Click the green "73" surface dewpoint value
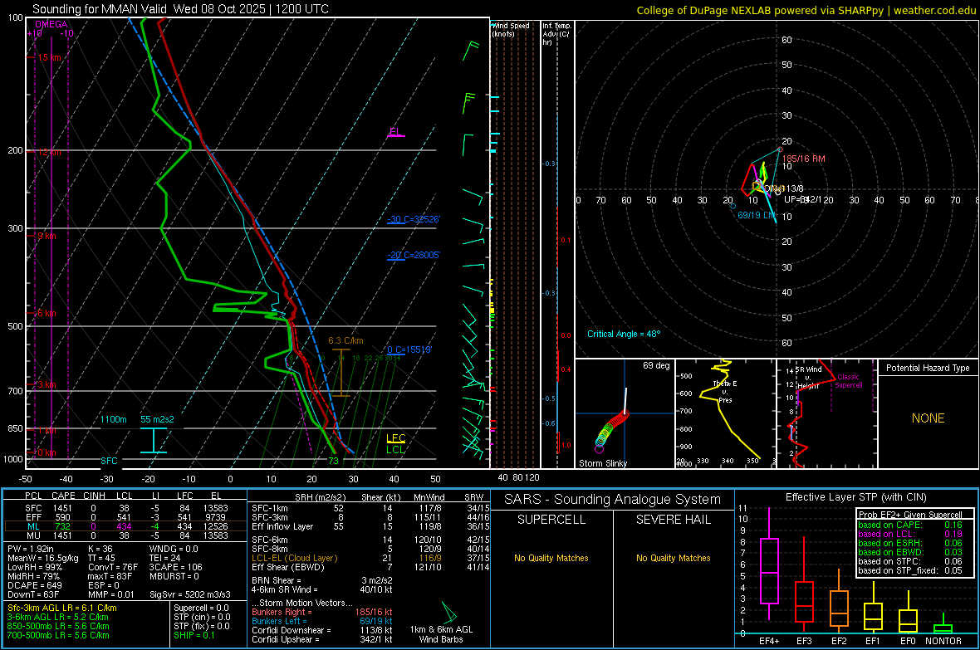This screenshot has height=650, width=980. click(x=334, y=461)
